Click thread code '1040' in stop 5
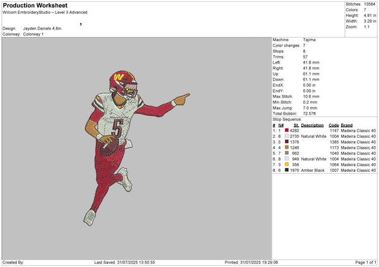379x267 pixels. 334,153
